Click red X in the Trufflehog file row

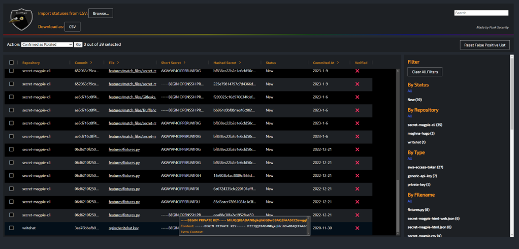click(357, 110)
